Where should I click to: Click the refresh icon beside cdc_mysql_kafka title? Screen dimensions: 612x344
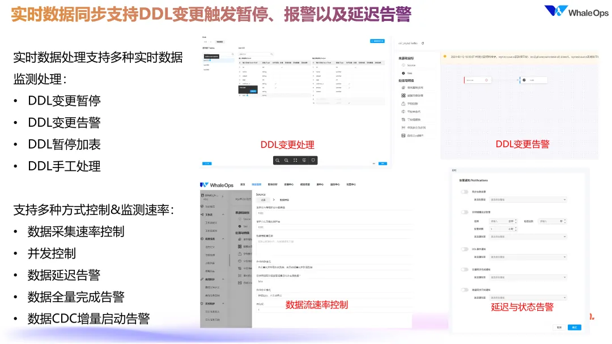coord(423,43)
